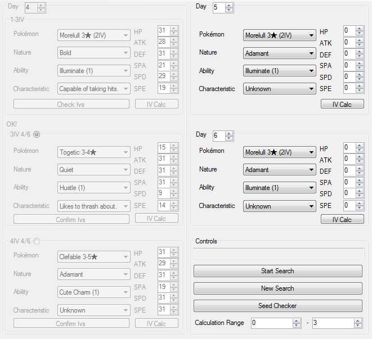The image size is (372, 339).
Task: Select the 4IV 4/6 radio button
Action: tap(37, 242)
